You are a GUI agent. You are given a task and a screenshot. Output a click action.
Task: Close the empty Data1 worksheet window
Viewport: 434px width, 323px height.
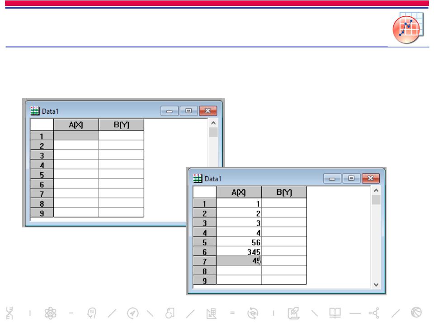pos(208,111)
